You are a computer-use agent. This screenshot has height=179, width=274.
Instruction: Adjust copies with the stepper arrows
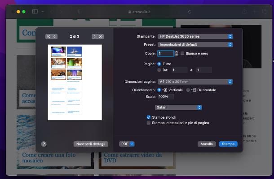[177, 54]
